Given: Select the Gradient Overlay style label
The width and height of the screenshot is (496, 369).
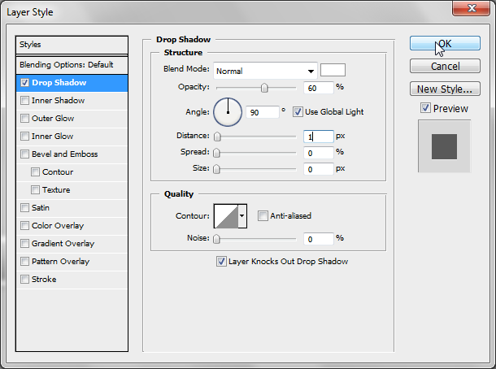Looking at the screenshot, I should point(63,244).
